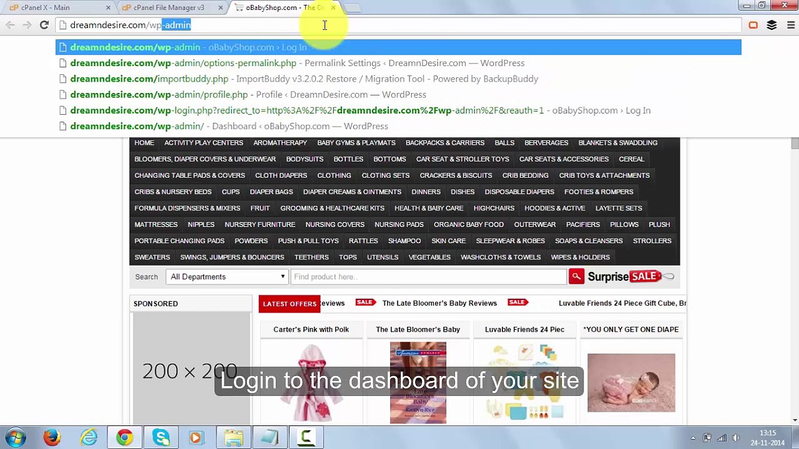799x449 pixels.
Task: Open the HOME menu link
Action: [144, 143]
